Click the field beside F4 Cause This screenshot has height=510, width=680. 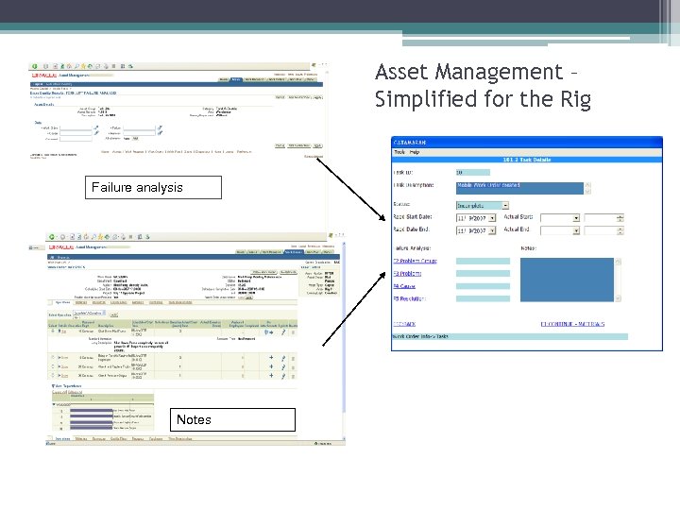click(x=483, y=286)
